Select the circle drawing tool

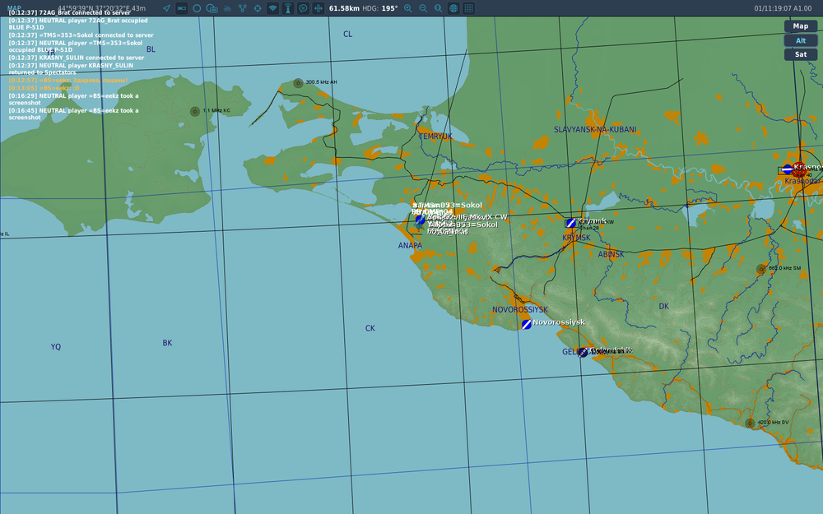pyautogui.click(x=197, y=7)
